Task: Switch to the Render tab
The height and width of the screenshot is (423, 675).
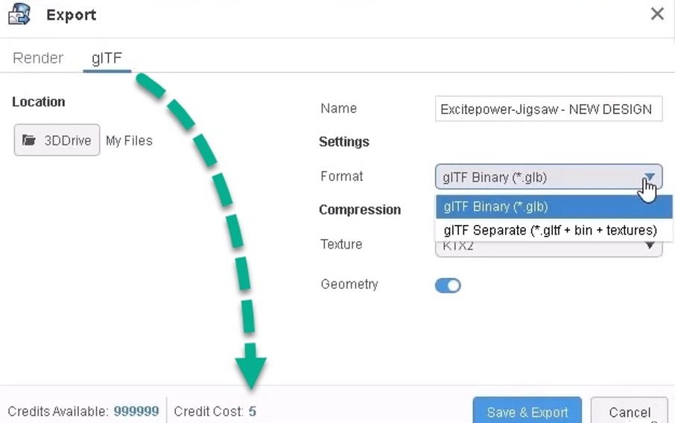Action: 38,58
